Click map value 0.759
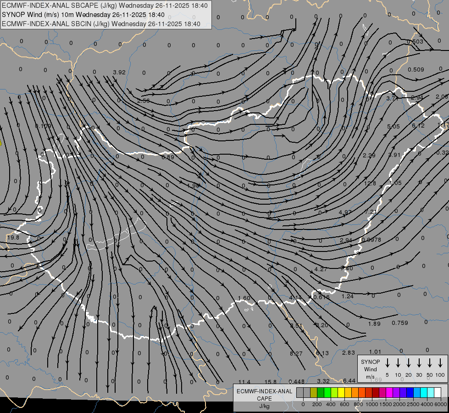Screen dimensions: 449x413 click(400, 323)
